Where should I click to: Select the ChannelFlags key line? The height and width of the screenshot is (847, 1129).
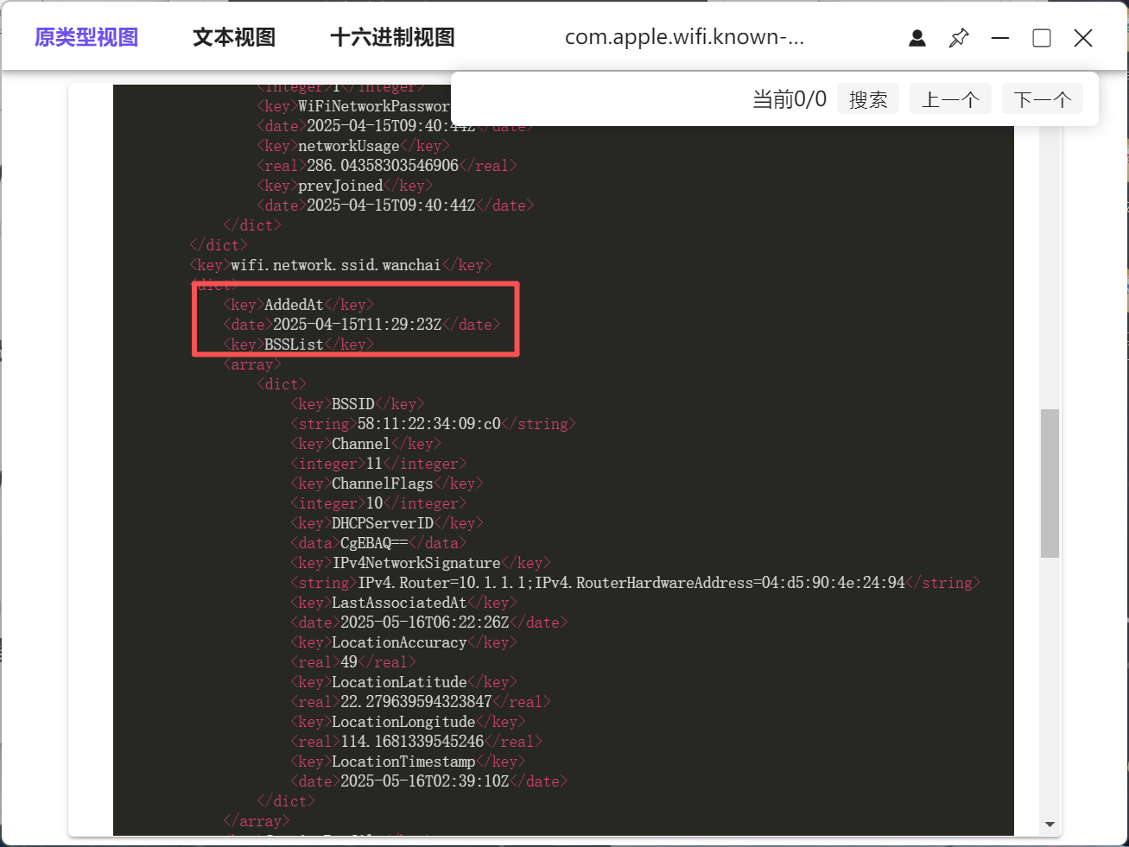387,484
